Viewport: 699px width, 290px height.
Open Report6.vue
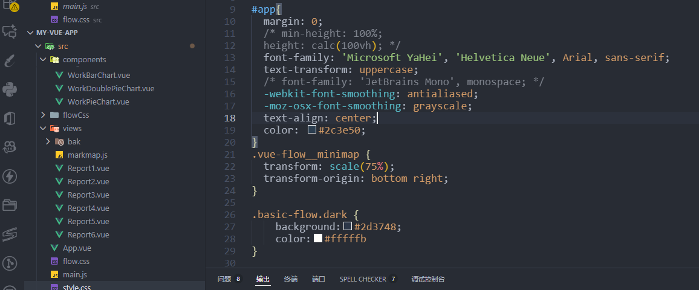pos(88,235)
